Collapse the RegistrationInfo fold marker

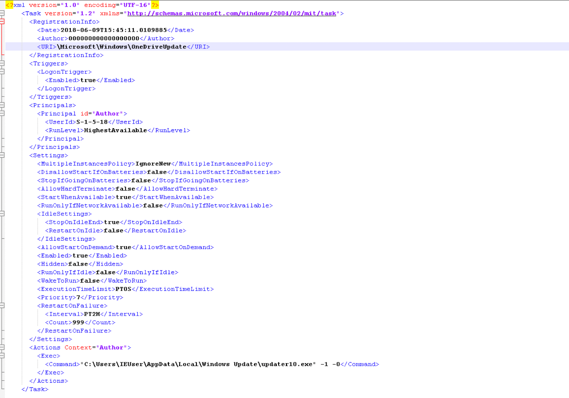click(2, 22)
